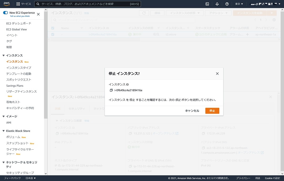Click the orange 停止 confirm button
284x181 pixels.
212,111
